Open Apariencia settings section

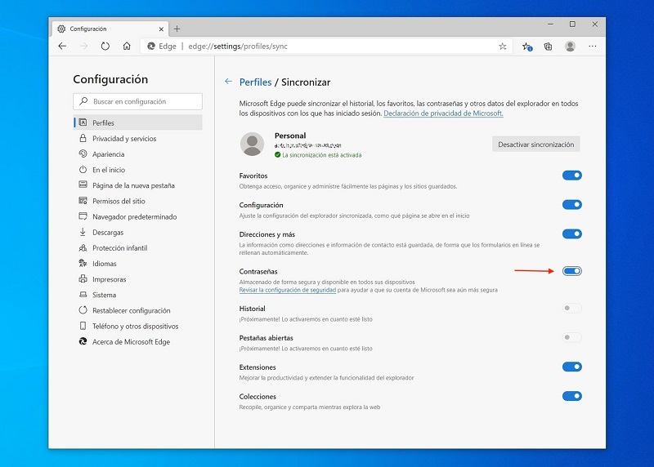pyautogui.click(x=137, y=153)
